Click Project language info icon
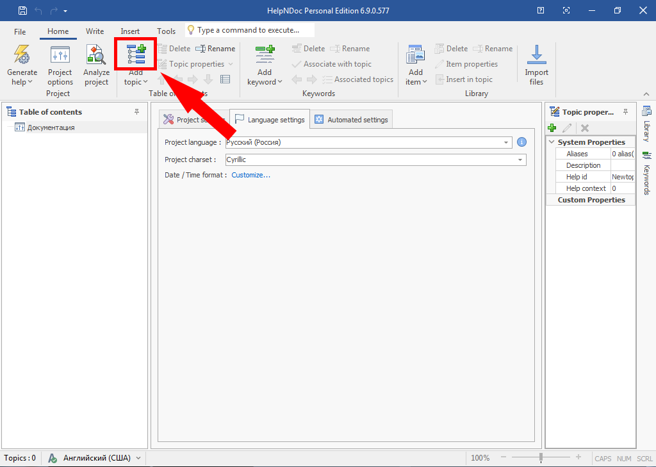Viewport: 656px width, 467px height. click(x=521, y=142)
